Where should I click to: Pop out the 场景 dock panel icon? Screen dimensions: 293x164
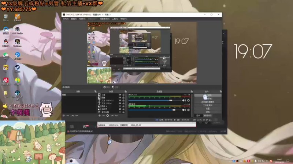click(95, 91)
